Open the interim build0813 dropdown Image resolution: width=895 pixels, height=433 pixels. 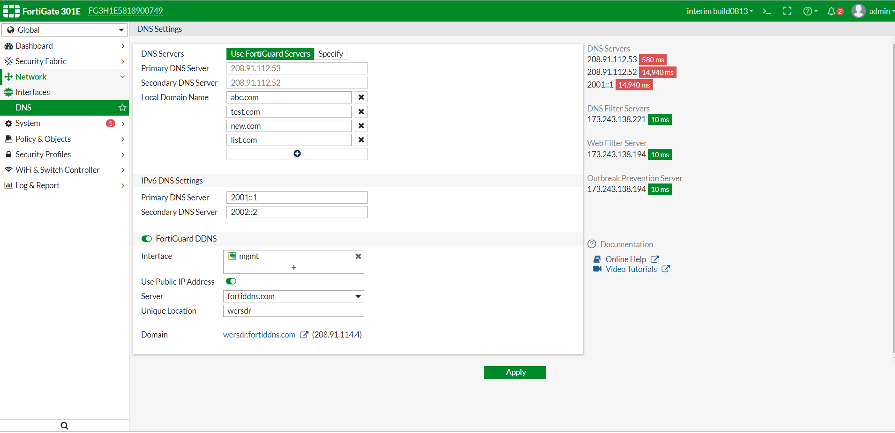click(720, 11)
